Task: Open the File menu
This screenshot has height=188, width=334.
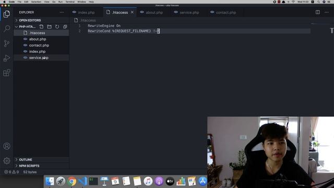Action: [19, 2]
